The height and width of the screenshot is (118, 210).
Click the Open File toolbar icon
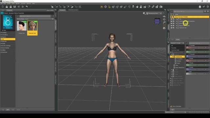[7, 7]
